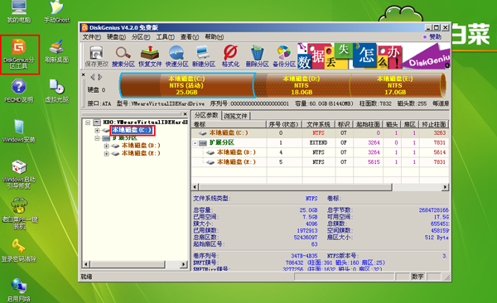Select 本地磁盘(E:) in the disk tree

point(141,153)
